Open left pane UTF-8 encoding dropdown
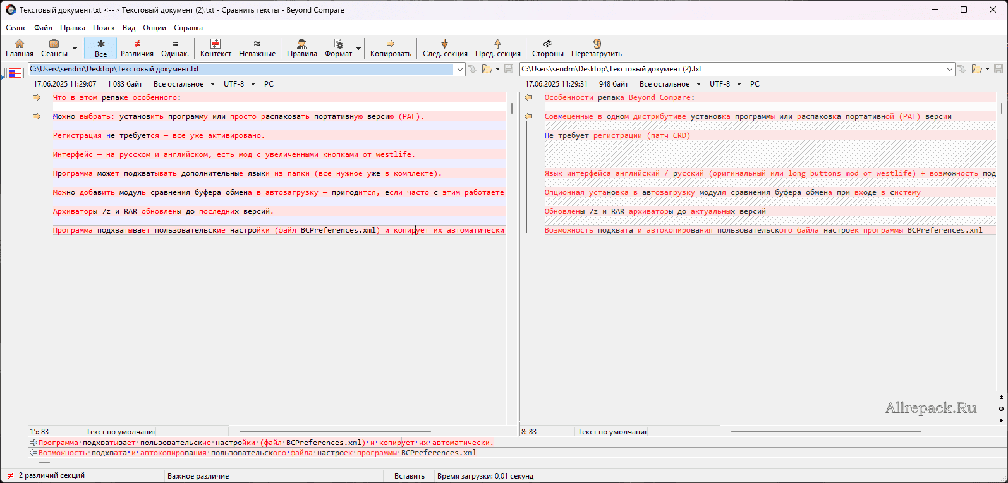The width and height of the screenshot is (1008, 483). 240,84
